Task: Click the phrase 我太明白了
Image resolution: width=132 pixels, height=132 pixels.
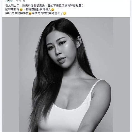Action: (x=12, y=6)
